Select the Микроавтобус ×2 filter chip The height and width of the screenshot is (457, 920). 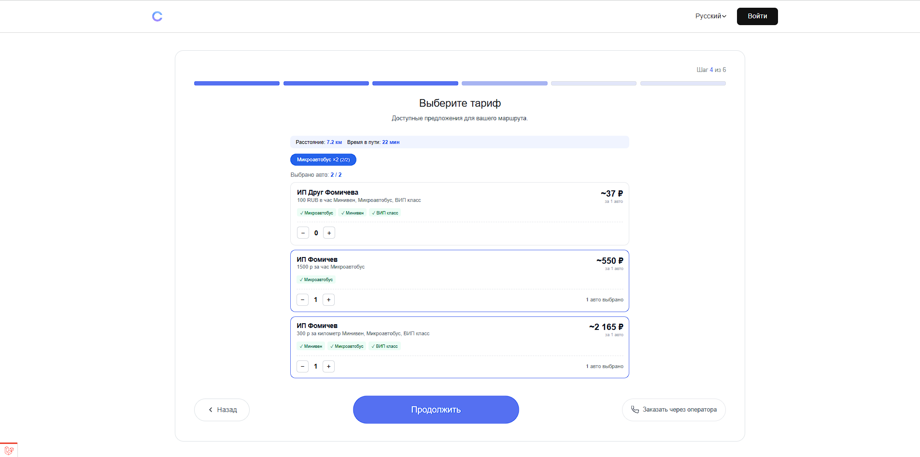point(323,159)
